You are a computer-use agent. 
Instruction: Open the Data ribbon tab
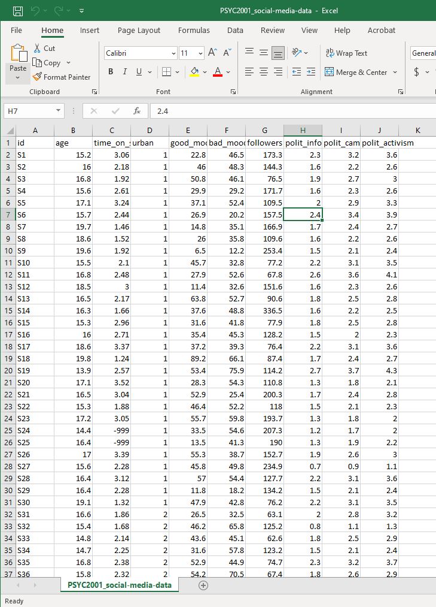235,30
